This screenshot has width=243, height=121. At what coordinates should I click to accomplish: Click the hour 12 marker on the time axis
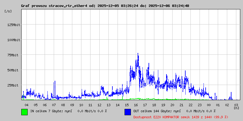[x=99, y=105]
